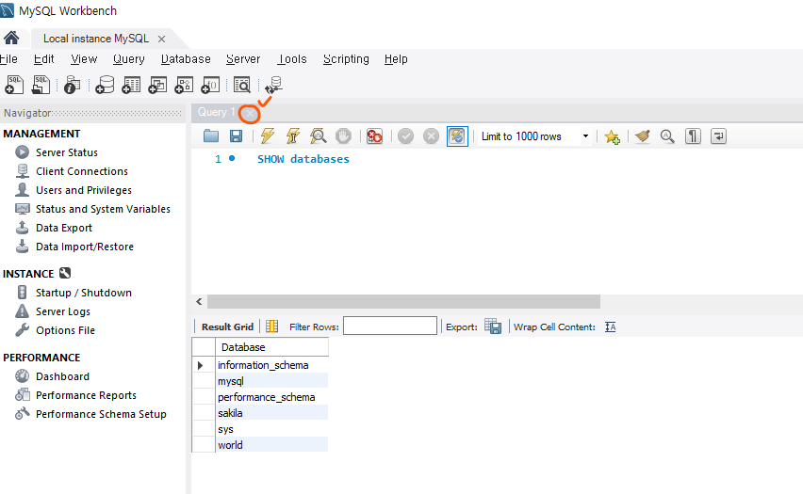Open Server Logs page
803x494 pixels.
[x=63, y=311]
